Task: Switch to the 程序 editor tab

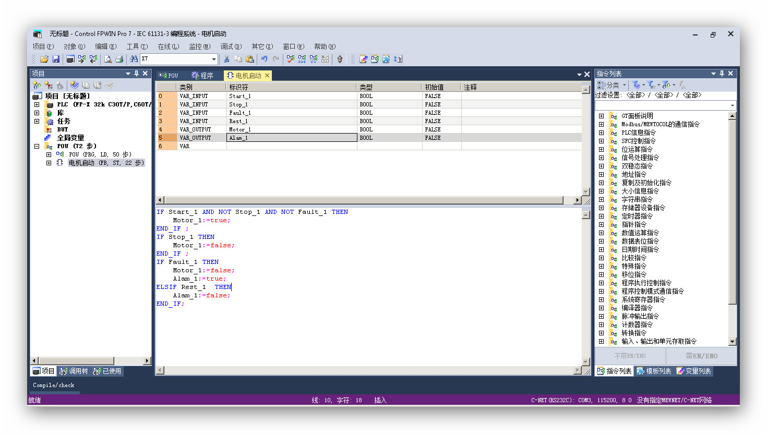Action: tap(202, 76)
